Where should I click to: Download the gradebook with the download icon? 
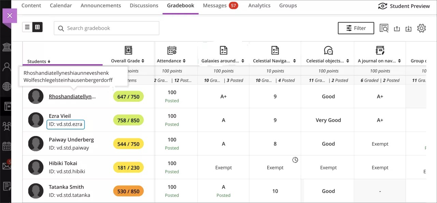(x=408, y=28)
